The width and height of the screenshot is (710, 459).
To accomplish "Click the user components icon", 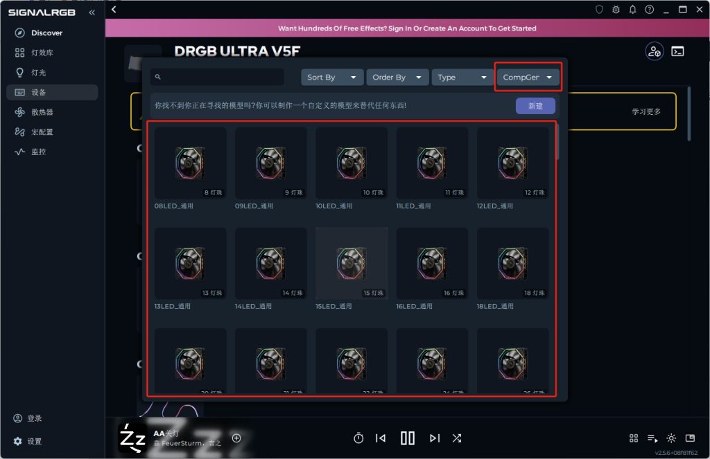I will (x=655, y=51).
